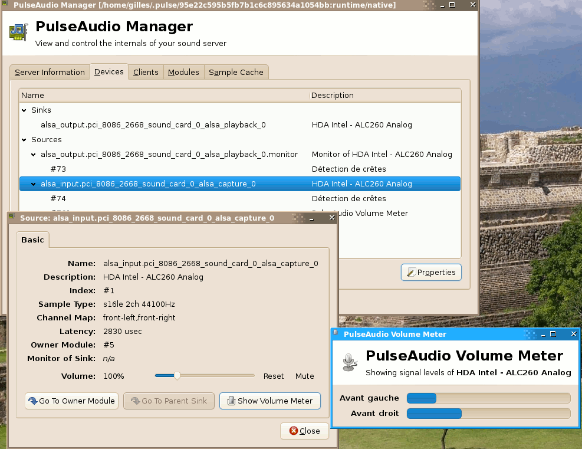
Task: Minimize the PulseAudio Volume Meter window
Action: [543, 335]
